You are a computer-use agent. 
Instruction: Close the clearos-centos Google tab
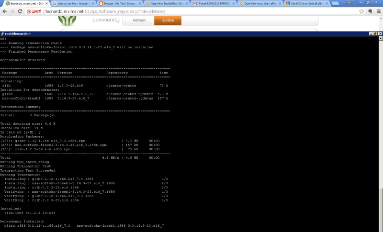point(93,3)
